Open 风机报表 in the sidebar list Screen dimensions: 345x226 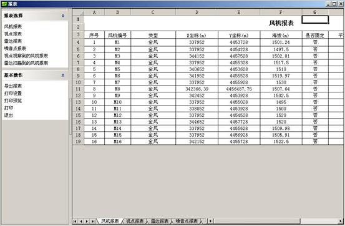13,27
